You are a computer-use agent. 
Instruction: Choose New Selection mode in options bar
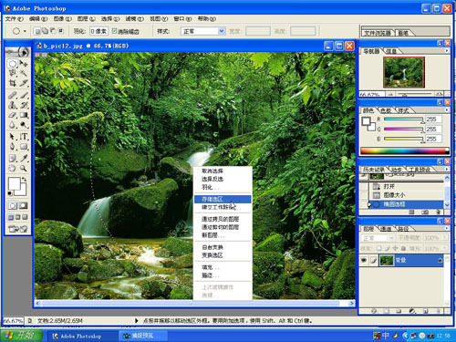pos(37,31)
